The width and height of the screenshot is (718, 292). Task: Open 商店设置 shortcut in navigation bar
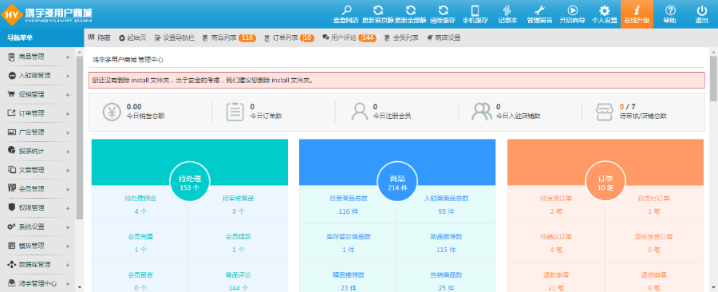pyautogui.click(x=444, y=38)
